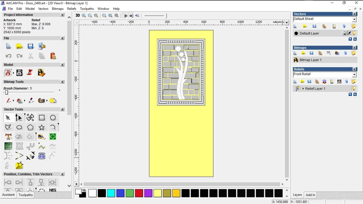The width and height of the screenshot is (363, 204).
Task: Open the Toolpaths menu
Action: pyautogui.click(x=87, y=9)
